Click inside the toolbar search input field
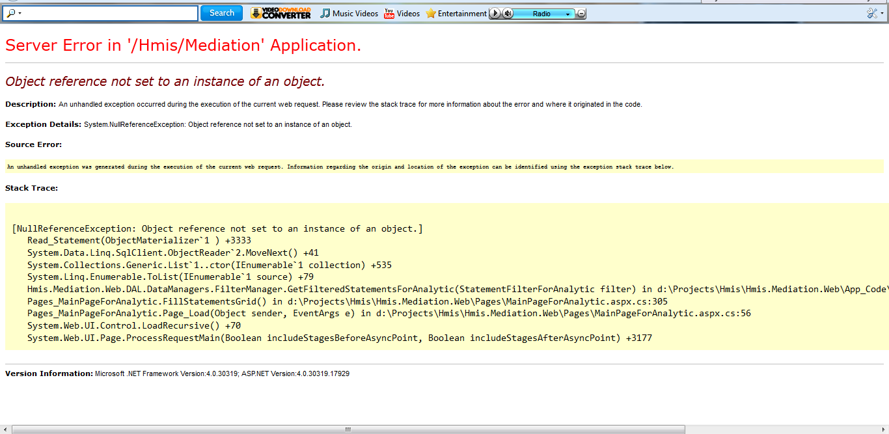The width and height of the screenshot is (889, 434). (111, 13)
